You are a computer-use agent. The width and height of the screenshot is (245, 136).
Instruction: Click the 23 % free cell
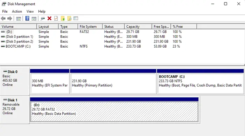click(176, 46)
